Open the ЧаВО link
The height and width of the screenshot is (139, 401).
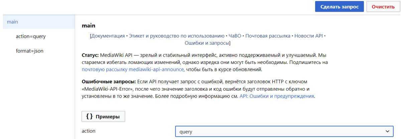(x=235, y=36)
